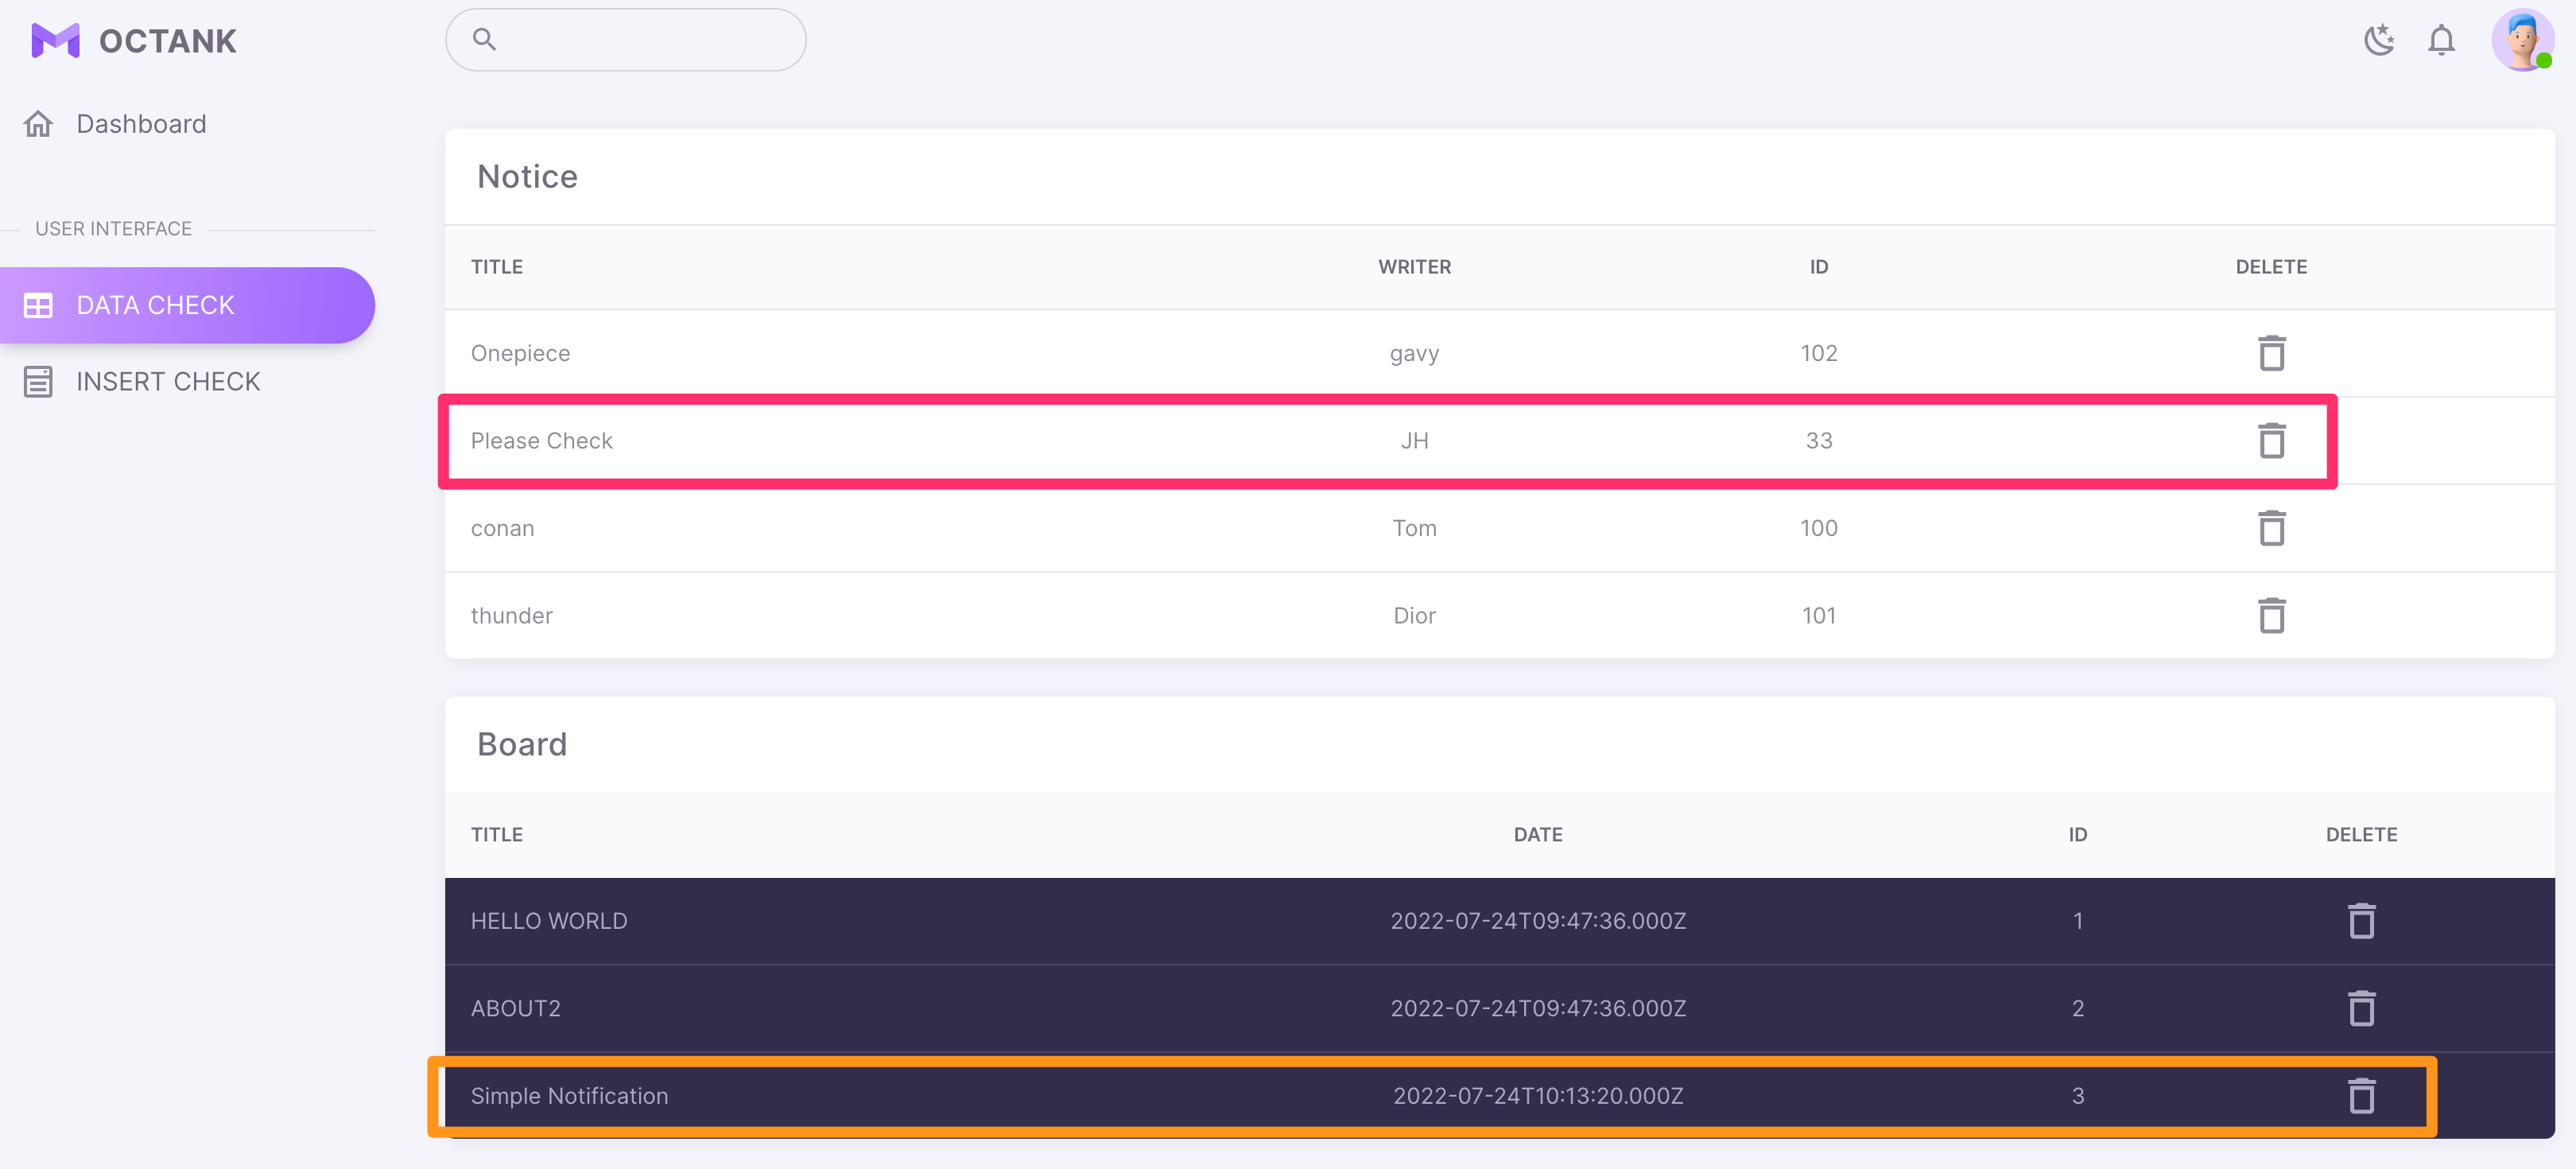This screenshot has width=2576, height=1169.
Task: Select the INSERT CHECK menu item
Action: [x=168, y=380]
